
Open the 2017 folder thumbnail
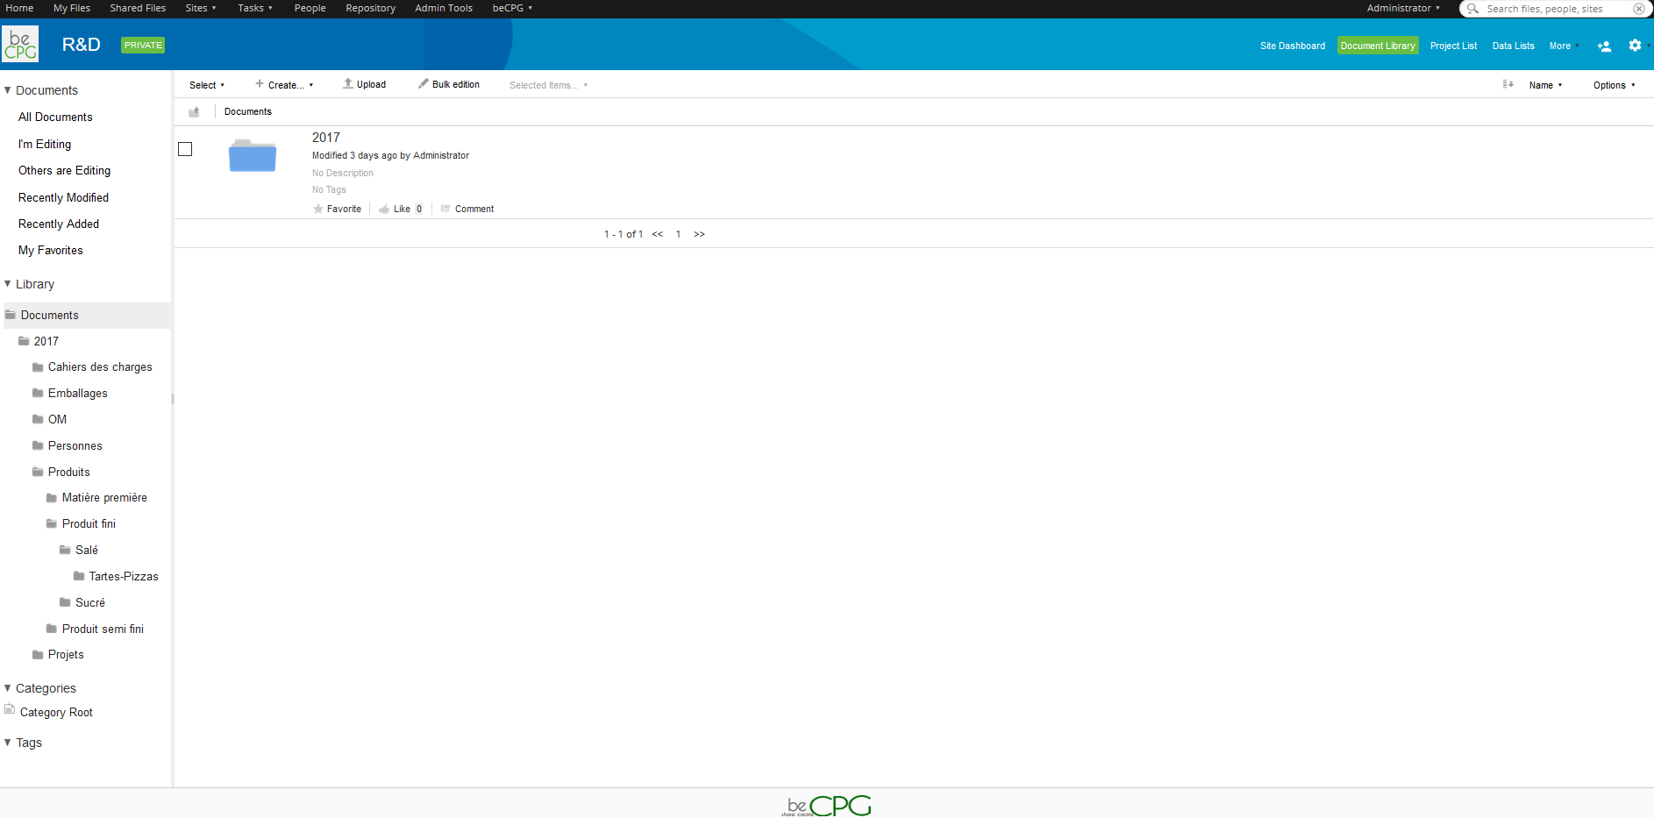point(253,155)
